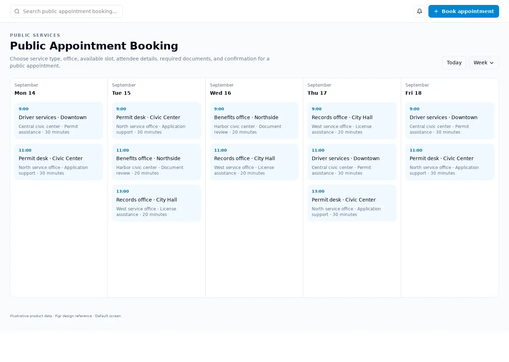Click the Fri 18 column header

pyautogui.click(x=414, y=93)
